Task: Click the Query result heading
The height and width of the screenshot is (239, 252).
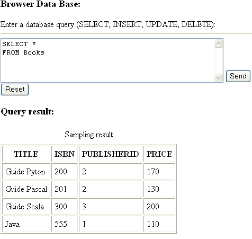Action: click(28, 112)
